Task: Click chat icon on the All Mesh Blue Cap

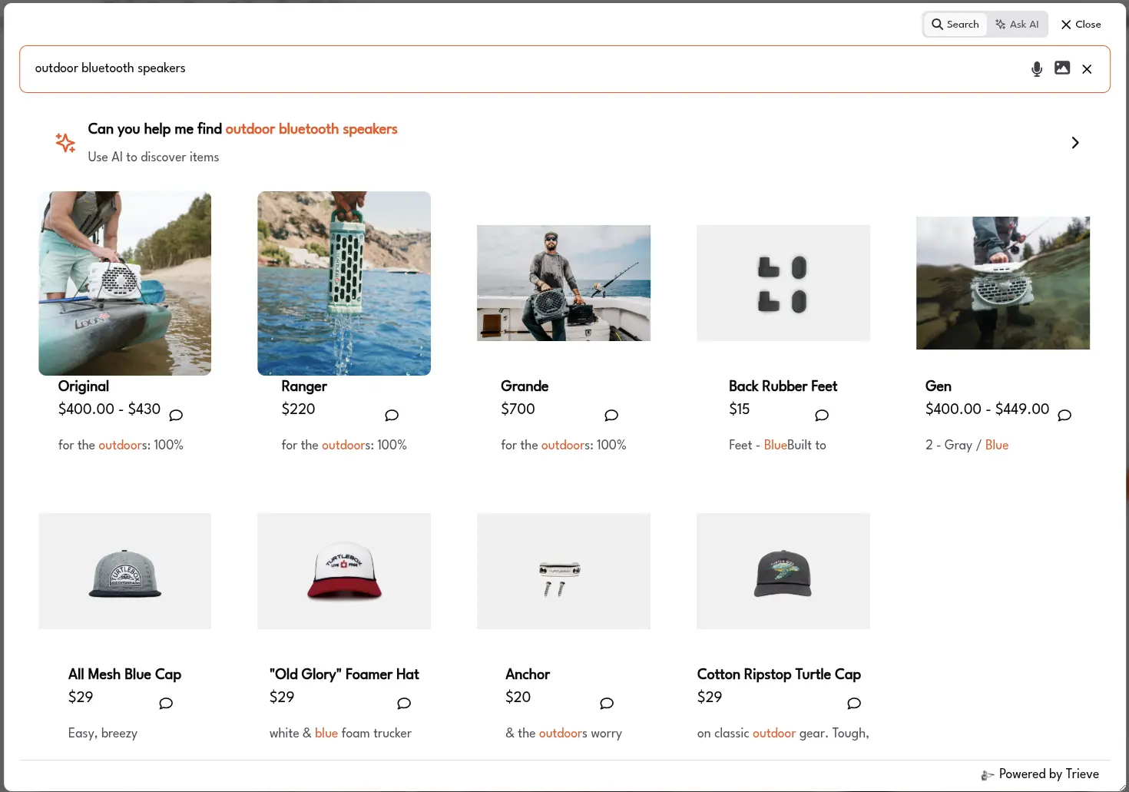Action: 166,703
